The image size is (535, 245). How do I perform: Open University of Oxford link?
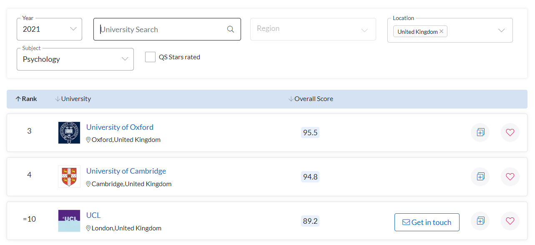pyautogui.click(x=120, y=127)
